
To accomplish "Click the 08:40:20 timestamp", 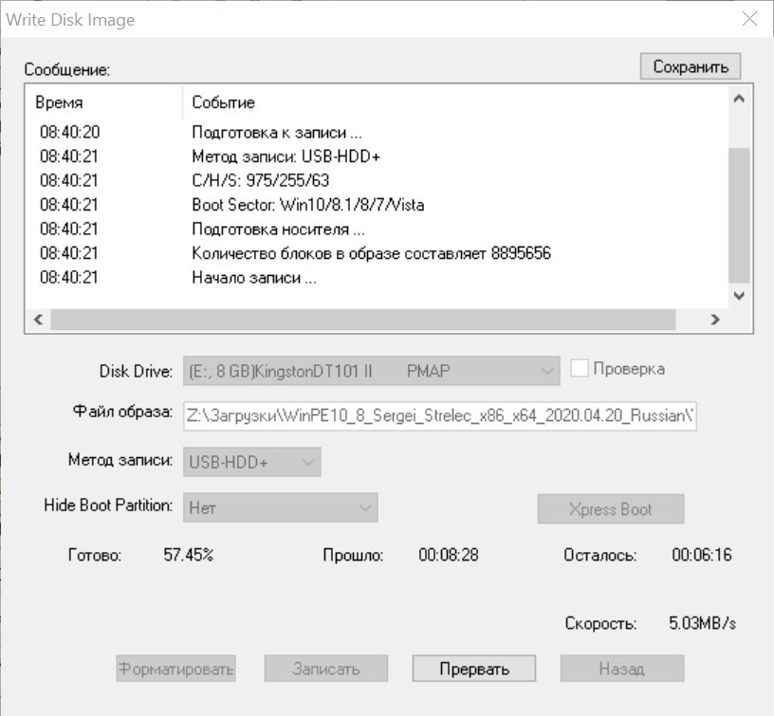I will (69, 132).
